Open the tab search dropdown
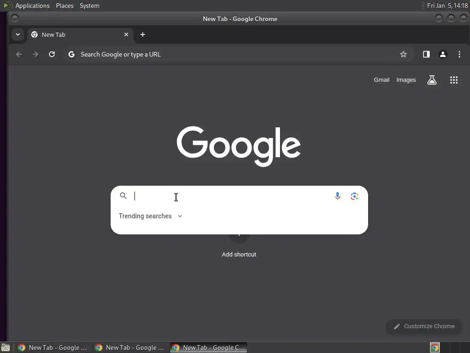The width and height of the screenshot is (470, 353). pyautogui.click(x=18, y=34)
